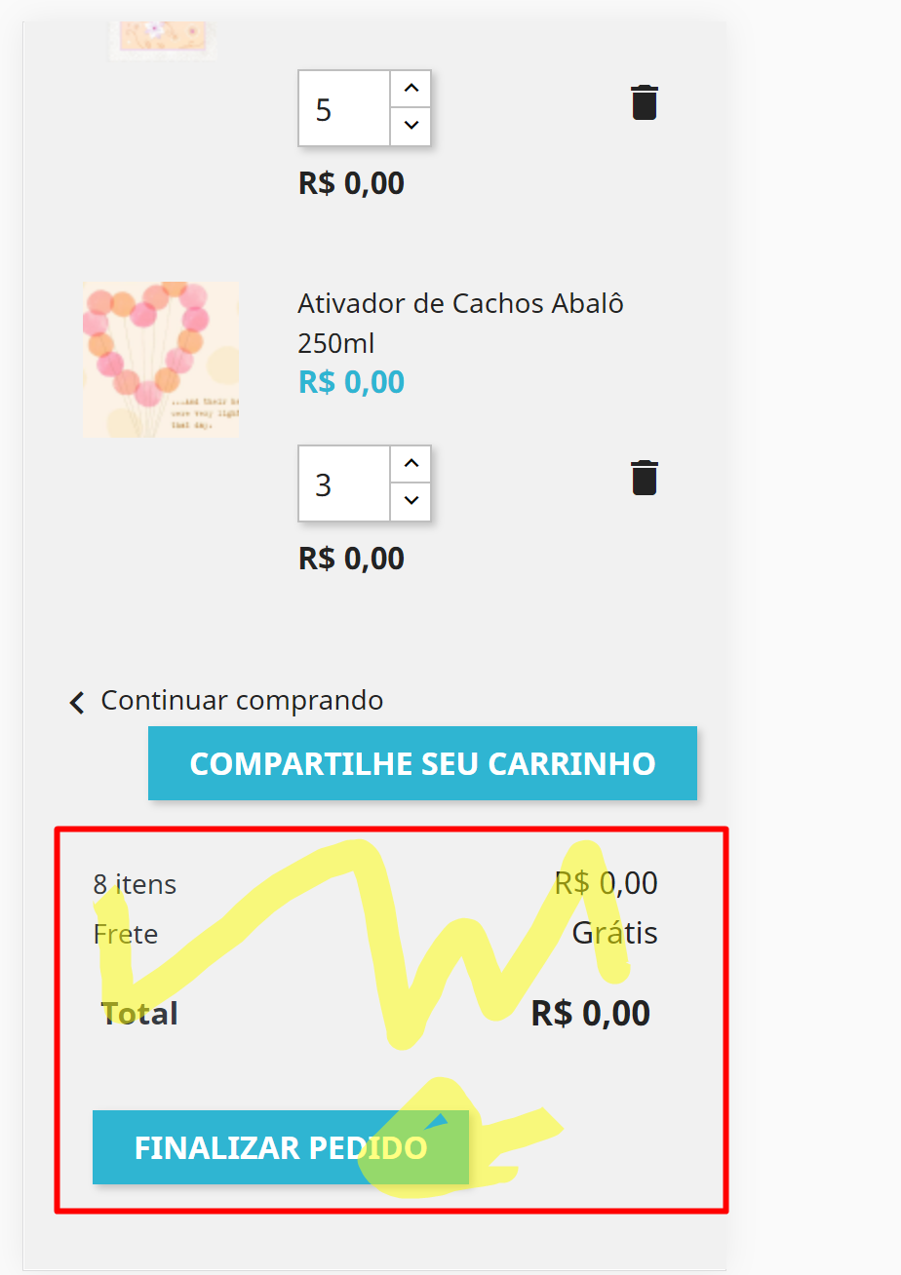Viewport: 901px width, 1275px height.
Task: Decrease Ativador de Cachos quantity with down arrow
Action: (411, 501)
